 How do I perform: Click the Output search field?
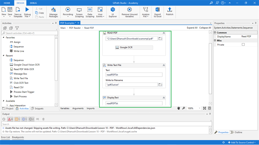106,124
